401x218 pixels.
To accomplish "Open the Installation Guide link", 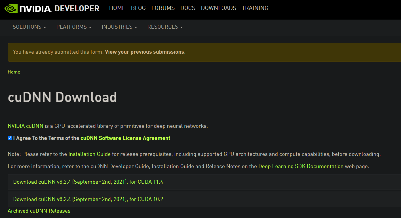I will coord(90,154).
